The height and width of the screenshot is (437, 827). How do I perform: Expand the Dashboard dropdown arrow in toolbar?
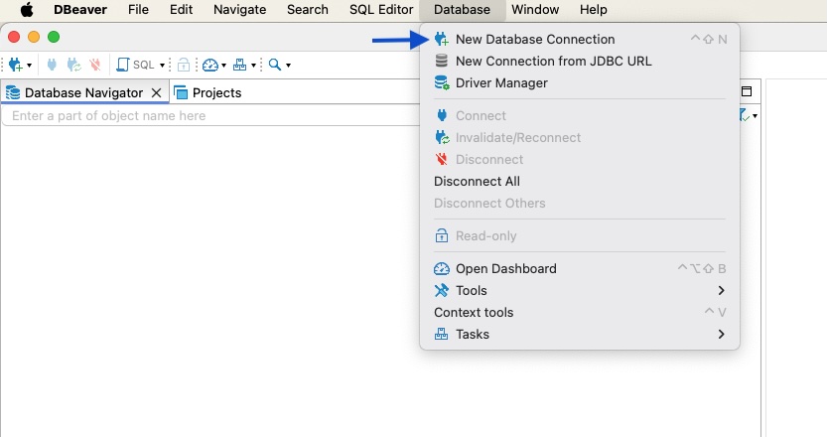[x=223, y=66]
